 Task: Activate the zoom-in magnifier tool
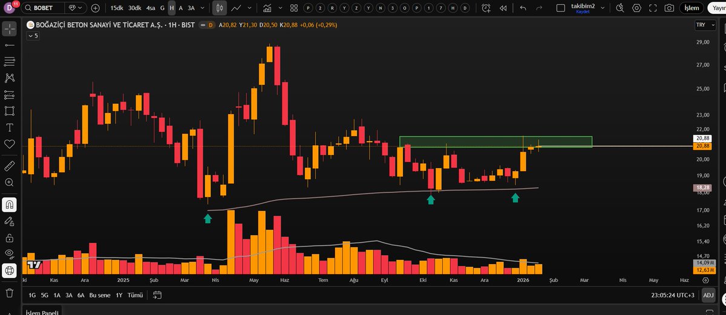(x=10, y=182)
